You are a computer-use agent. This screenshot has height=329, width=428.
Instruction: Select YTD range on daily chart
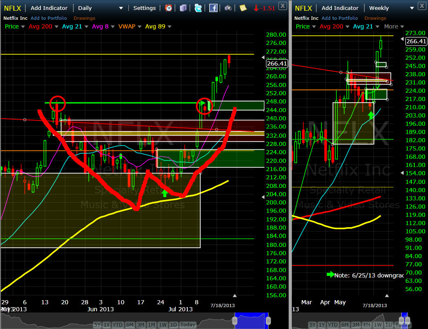pos(118,324)
